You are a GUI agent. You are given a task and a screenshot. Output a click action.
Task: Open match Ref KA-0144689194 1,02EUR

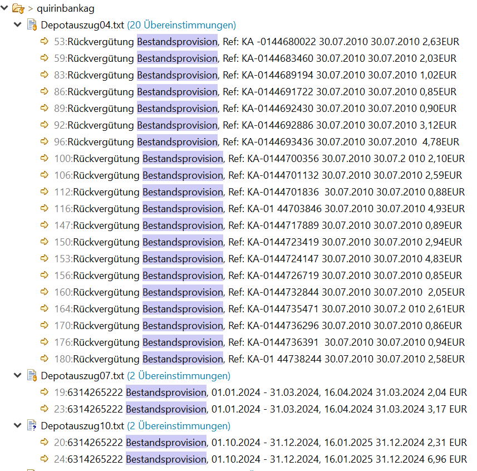(255, 75)
